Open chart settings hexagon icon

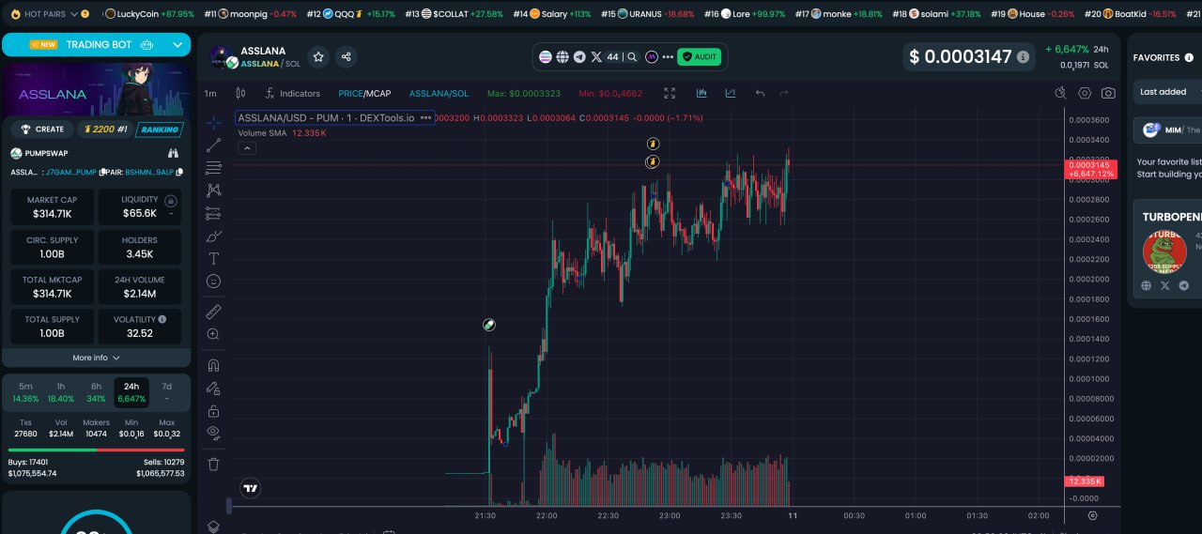(1085, 93)
